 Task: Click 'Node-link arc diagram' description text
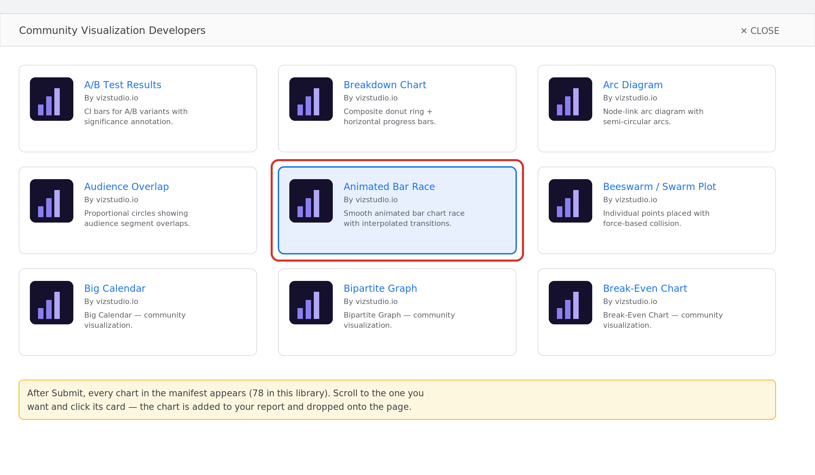pyautogui.click(x=653, y=116)
